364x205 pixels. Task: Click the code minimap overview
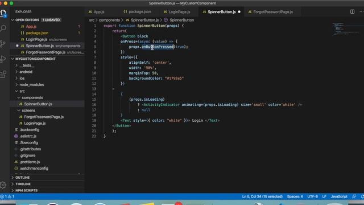[x=346, y=29]
